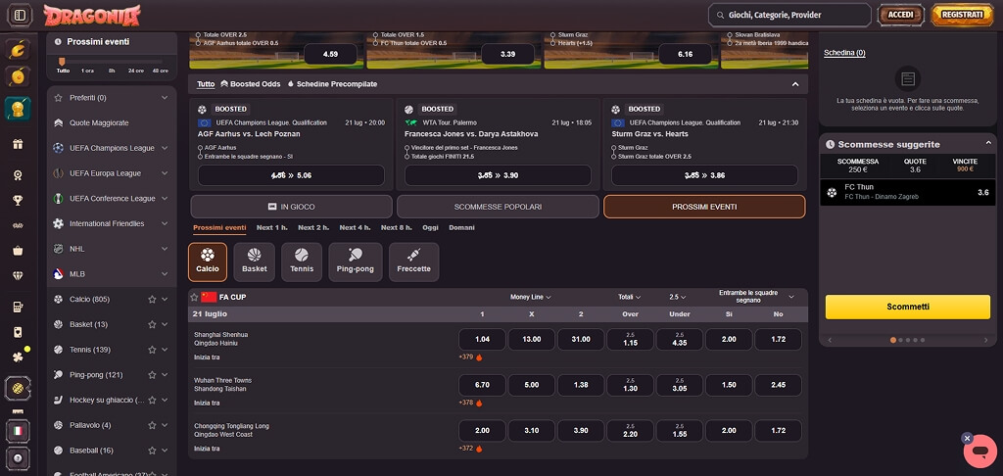Open NHL league in sidebar
Screen dimensions: 1003x476
tap(112, 249)
